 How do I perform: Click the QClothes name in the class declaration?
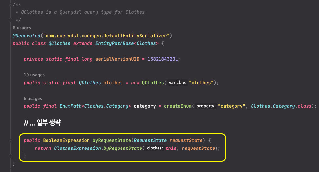pos(59,44)
